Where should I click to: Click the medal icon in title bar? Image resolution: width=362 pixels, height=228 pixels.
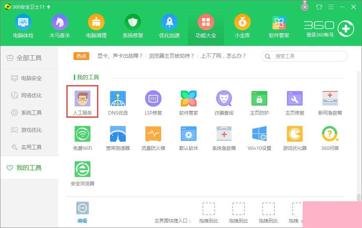click(x=305, y=6)
